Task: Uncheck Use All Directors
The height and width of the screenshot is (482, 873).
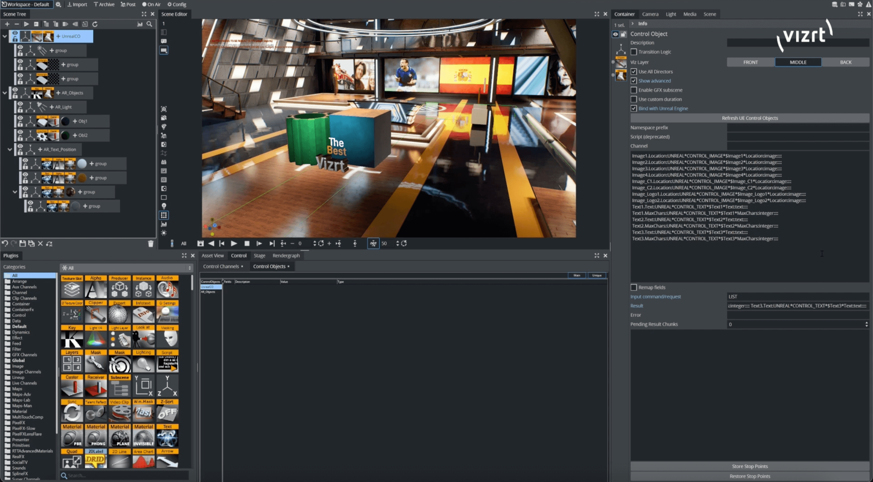Action: pyautogui.click(x=634, y=72)
